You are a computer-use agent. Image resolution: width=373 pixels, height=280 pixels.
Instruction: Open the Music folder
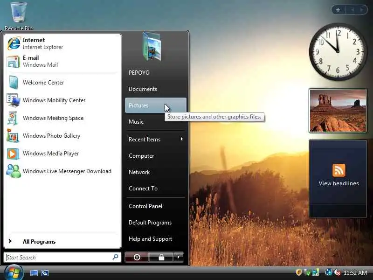155,122
